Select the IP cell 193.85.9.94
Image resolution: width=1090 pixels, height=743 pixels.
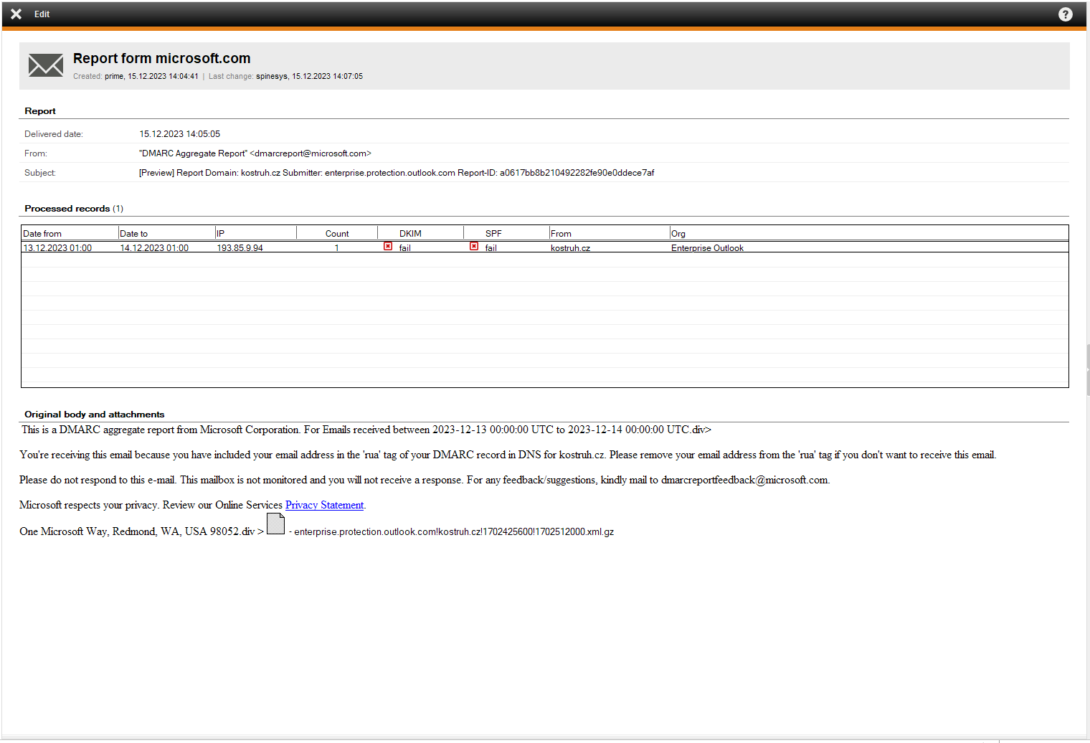(240, 248)
